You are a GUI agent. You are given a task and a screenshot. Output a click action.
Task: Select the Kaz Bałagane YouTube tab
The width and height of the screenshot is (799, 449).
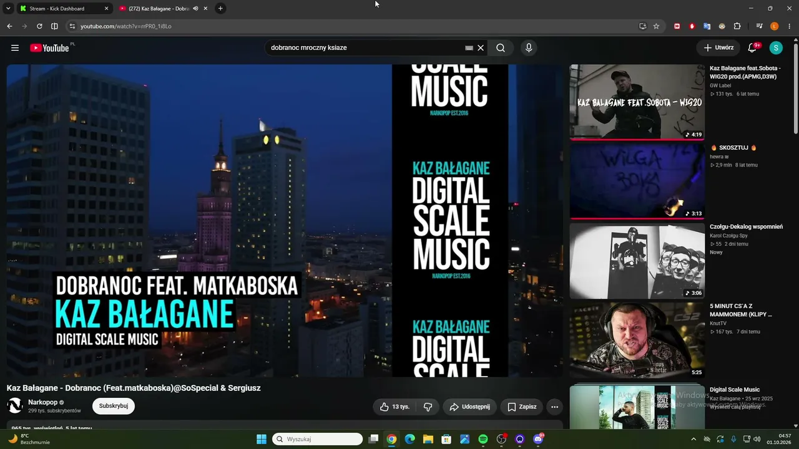[163, 9]
